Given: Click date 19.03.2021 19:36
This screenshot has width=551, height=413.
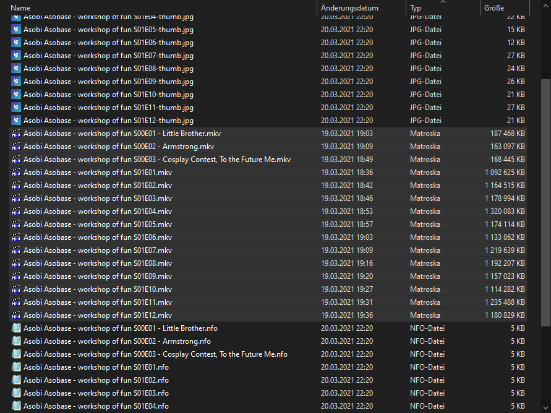Looking at the screenshot, I should coord(347,315).
